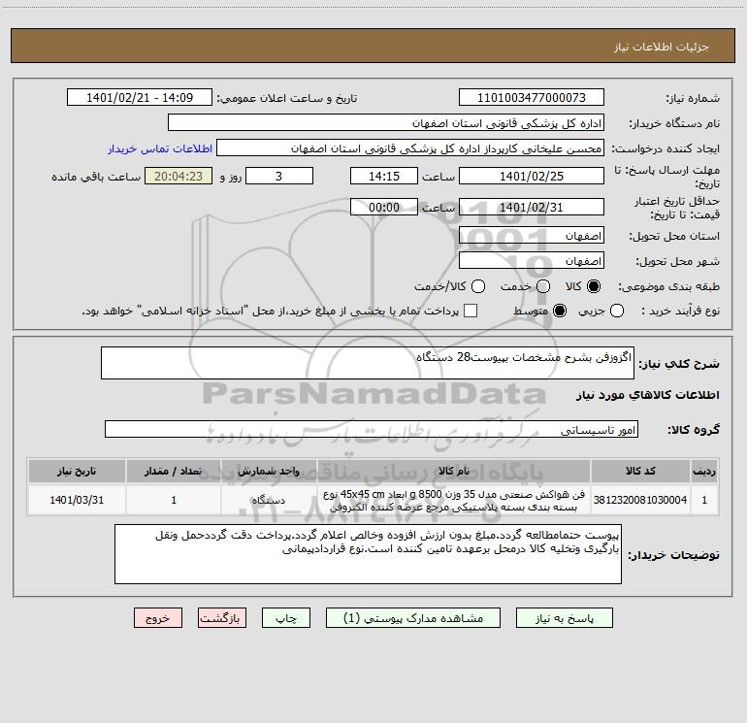Click the response deadline date 1401/02/25
The image size is (747, 723).
(532, 176)
